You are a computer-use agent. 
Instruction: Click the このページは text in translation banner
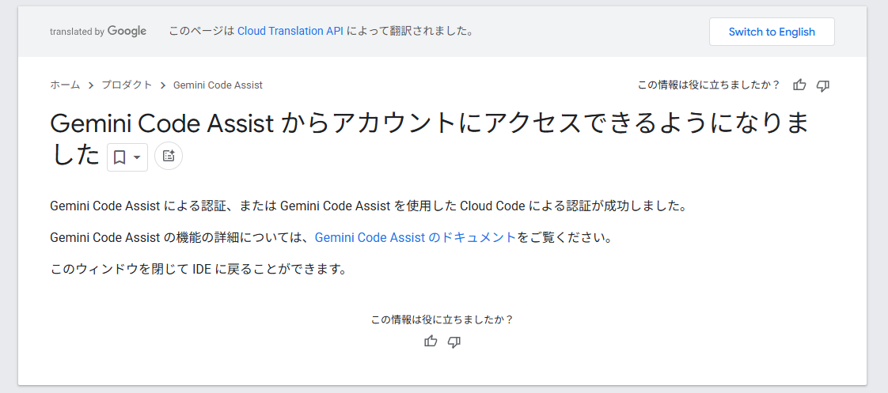click(202, 31)
